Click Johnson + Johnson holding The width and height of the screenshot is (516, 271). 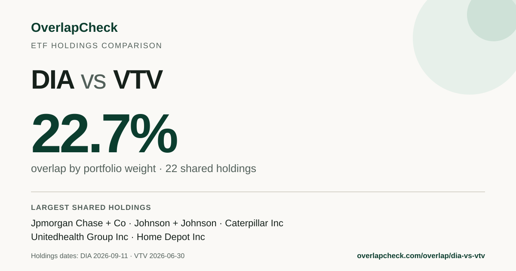point(175,223)
